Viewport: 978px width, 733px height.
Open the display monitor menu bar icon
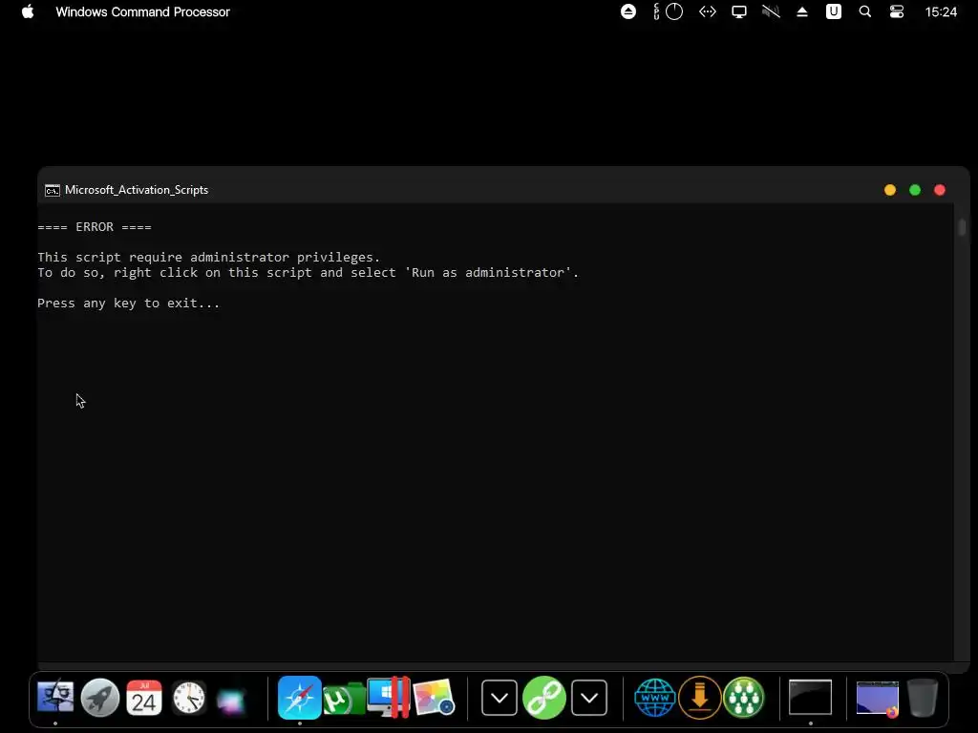739,11
